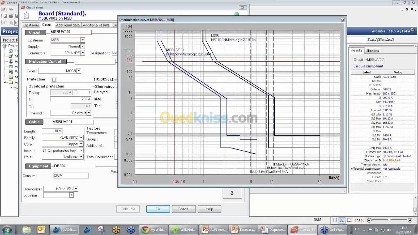
Task: Switch to Chrome My Webi... taskbar window
Action: click(154, 230)
